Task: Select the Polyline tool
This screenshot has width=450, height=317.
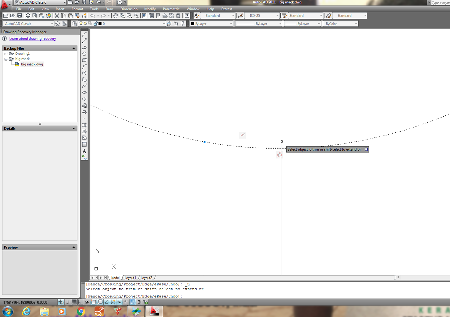Action: tap(84, 47)
